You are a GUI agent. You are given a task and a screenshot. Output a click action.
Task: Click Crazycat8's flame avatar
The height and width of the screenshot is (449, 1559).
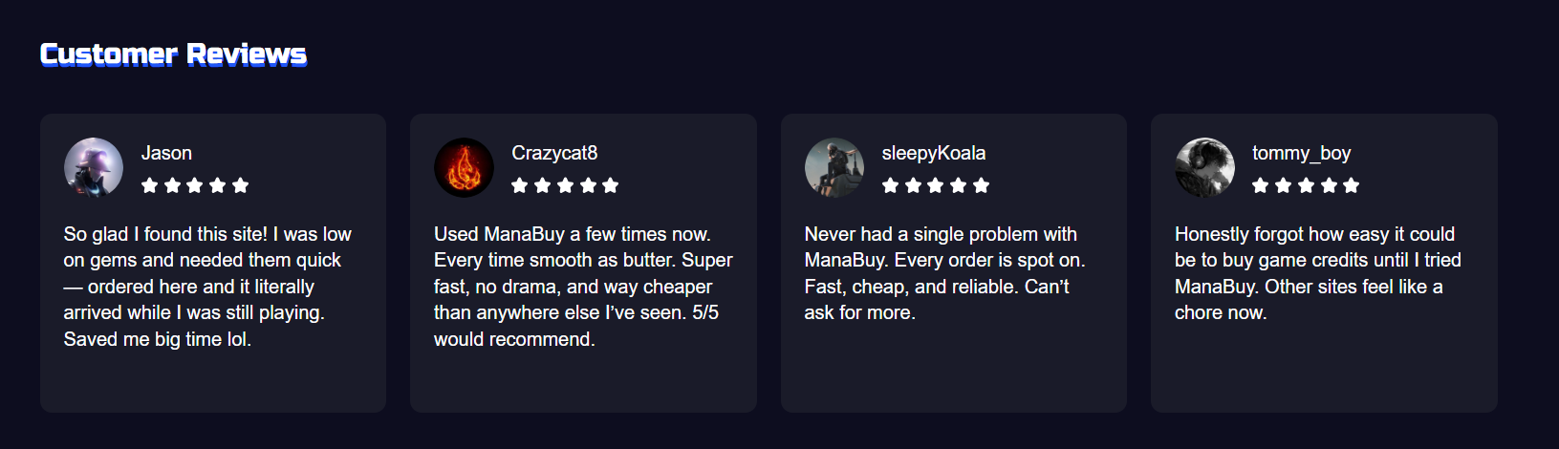464,167
